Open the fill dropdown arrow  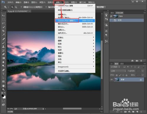click(143, 75)
